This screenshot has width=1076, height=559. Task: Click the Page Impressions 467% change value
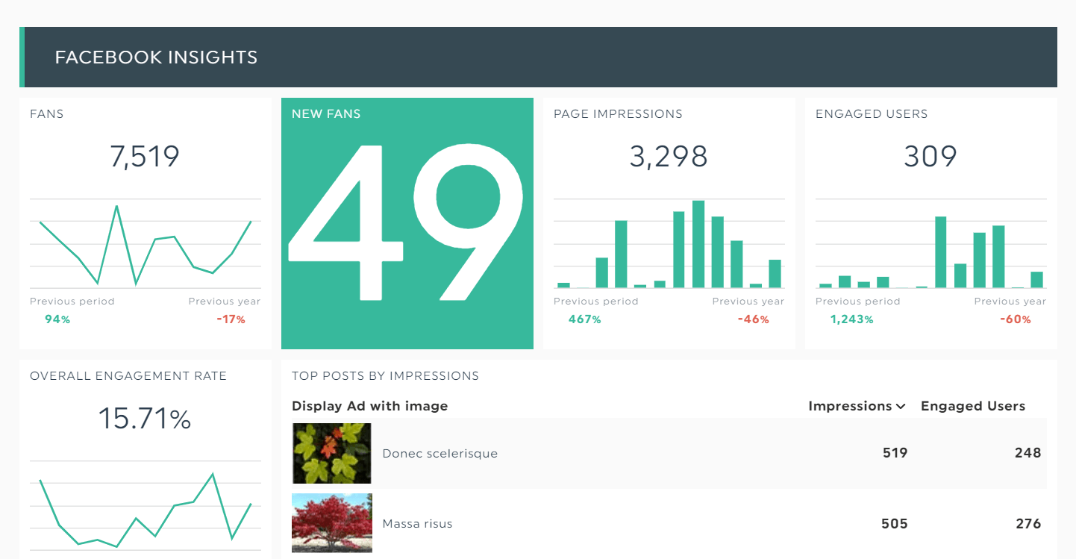[x=584, y=319]
